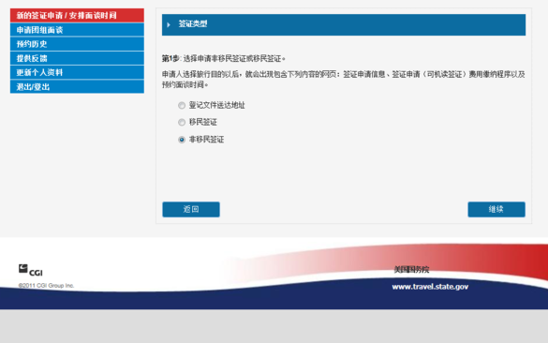Expand the 签证类型 header arrow
Viewport: 548px width, 343px height.
click(x=169, y=24)
